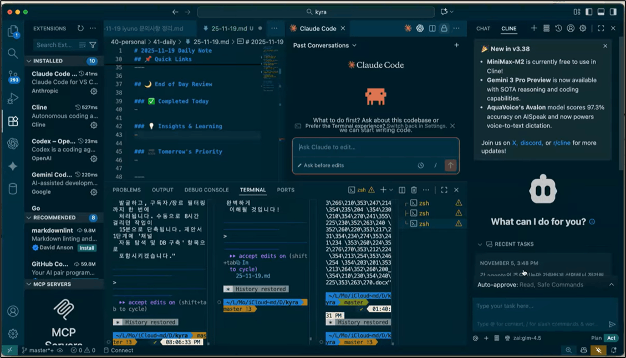Open Past Conversations dropdown

pyautogui.click(x=324, y=46)
